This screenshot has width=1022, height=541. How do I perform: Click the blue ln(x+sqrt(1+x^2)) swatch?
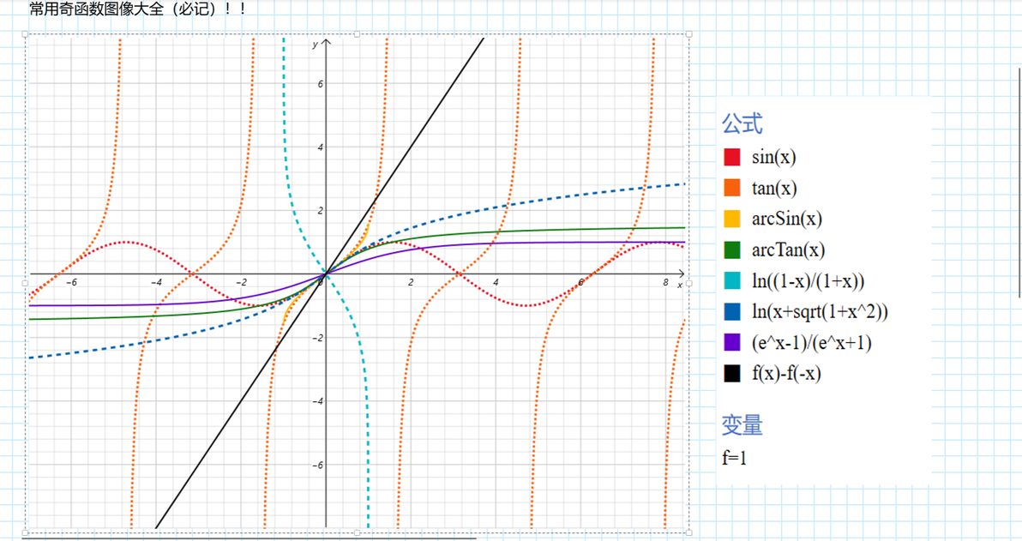pos(732,311)
